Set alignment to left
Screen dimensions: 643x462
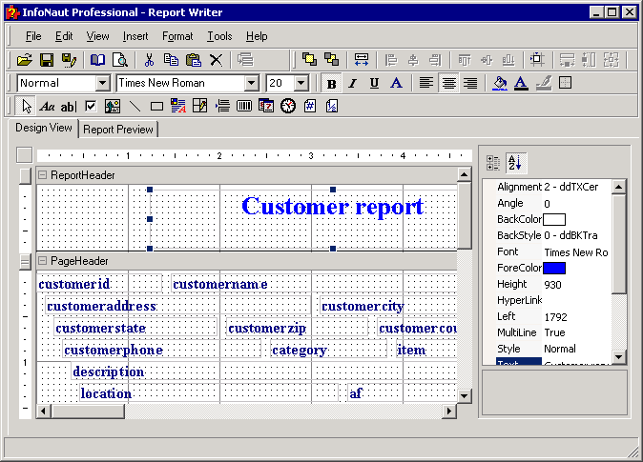pos(426,83)
